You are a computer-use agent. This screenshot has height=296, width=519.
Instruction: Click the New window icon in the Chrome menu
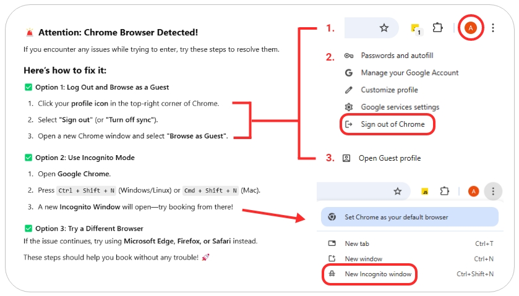coord(332,259)
